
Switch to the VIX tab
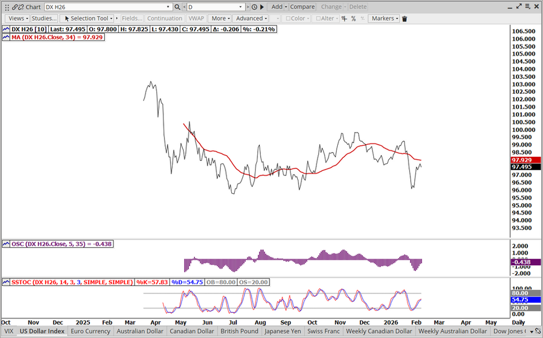point(9,331)
